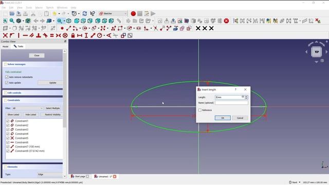
Task: Apply Vertical distance constraint icon
Action: point(86,35)
